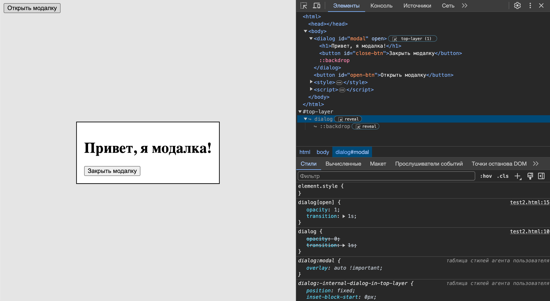Expand the collapsed style element ellipsis

(339, 82)
